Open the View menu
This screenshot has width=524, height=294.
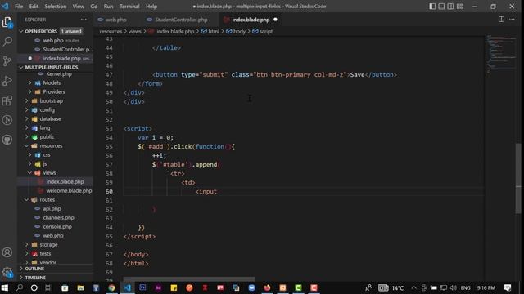[79, 7]
